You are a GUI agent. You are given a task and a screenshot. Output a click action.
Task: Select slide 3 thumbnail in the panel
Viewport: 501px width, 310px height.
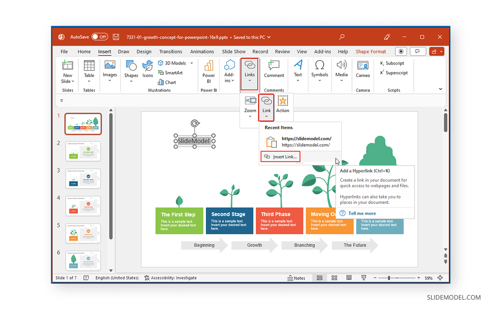pos(83,179)
